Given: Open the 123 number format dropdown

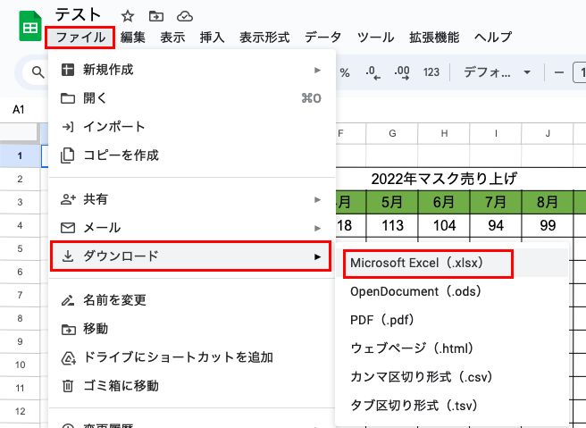Looking at the screenshot, I should pos(431,72).
